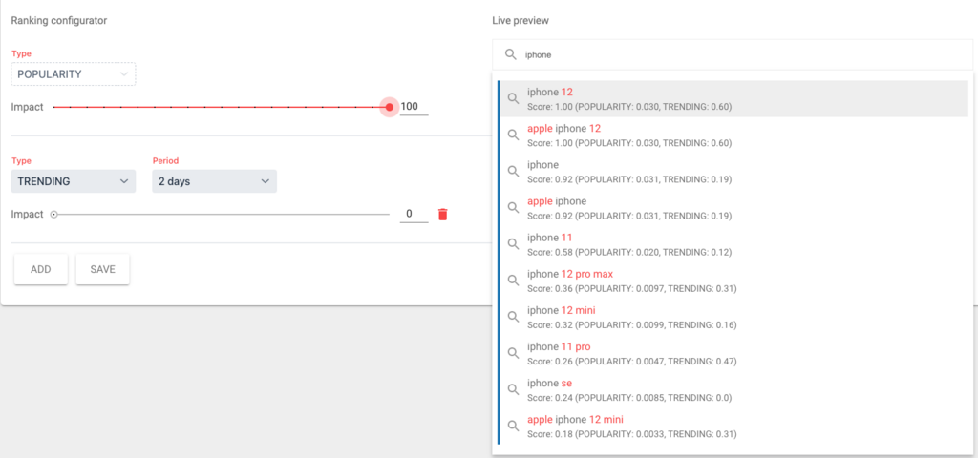Click the TRENDING impact slider handle
The width and height of the screenshot is (978, 458).
tap(53, 215)
